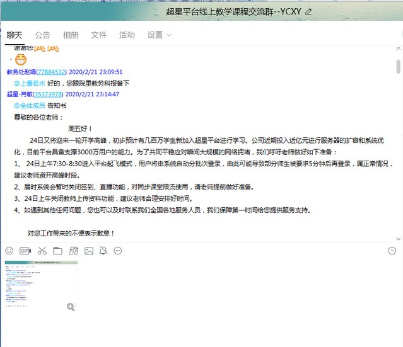Edit group name with pencil icon

pos(308,11)
